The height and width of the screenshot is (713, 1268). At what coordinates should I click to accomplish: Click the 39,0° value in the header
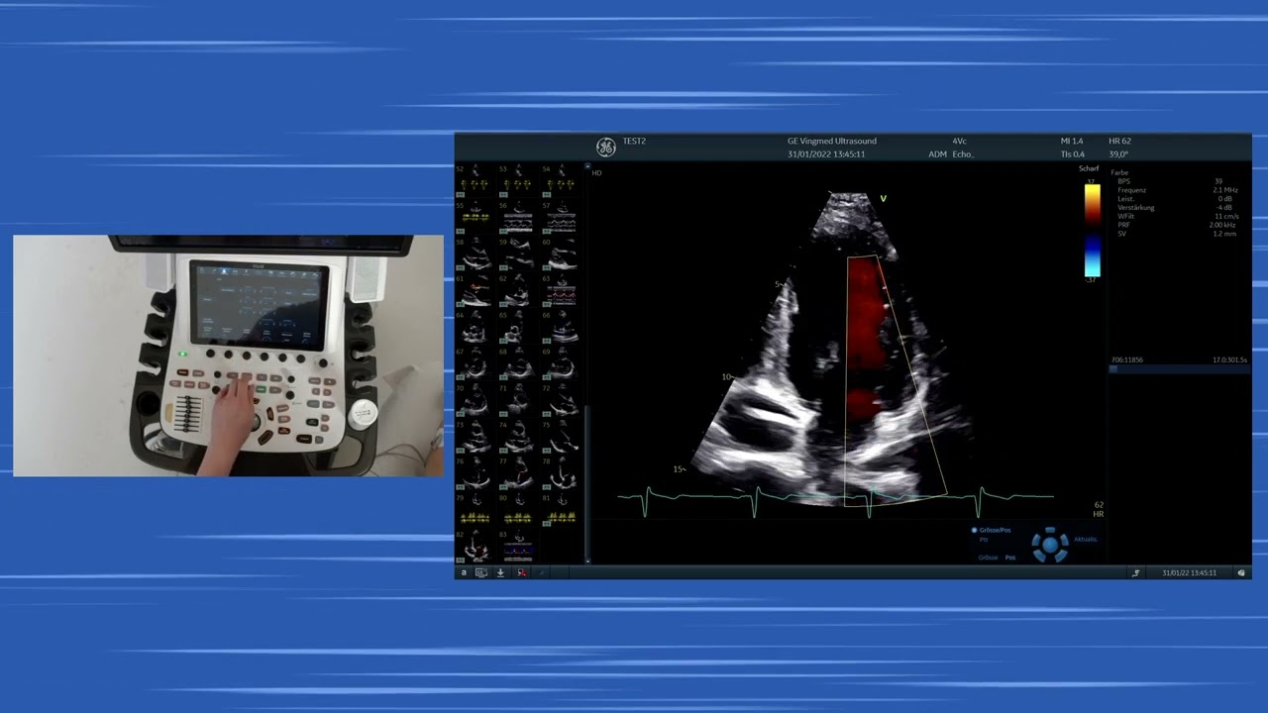click(1118, 154)
